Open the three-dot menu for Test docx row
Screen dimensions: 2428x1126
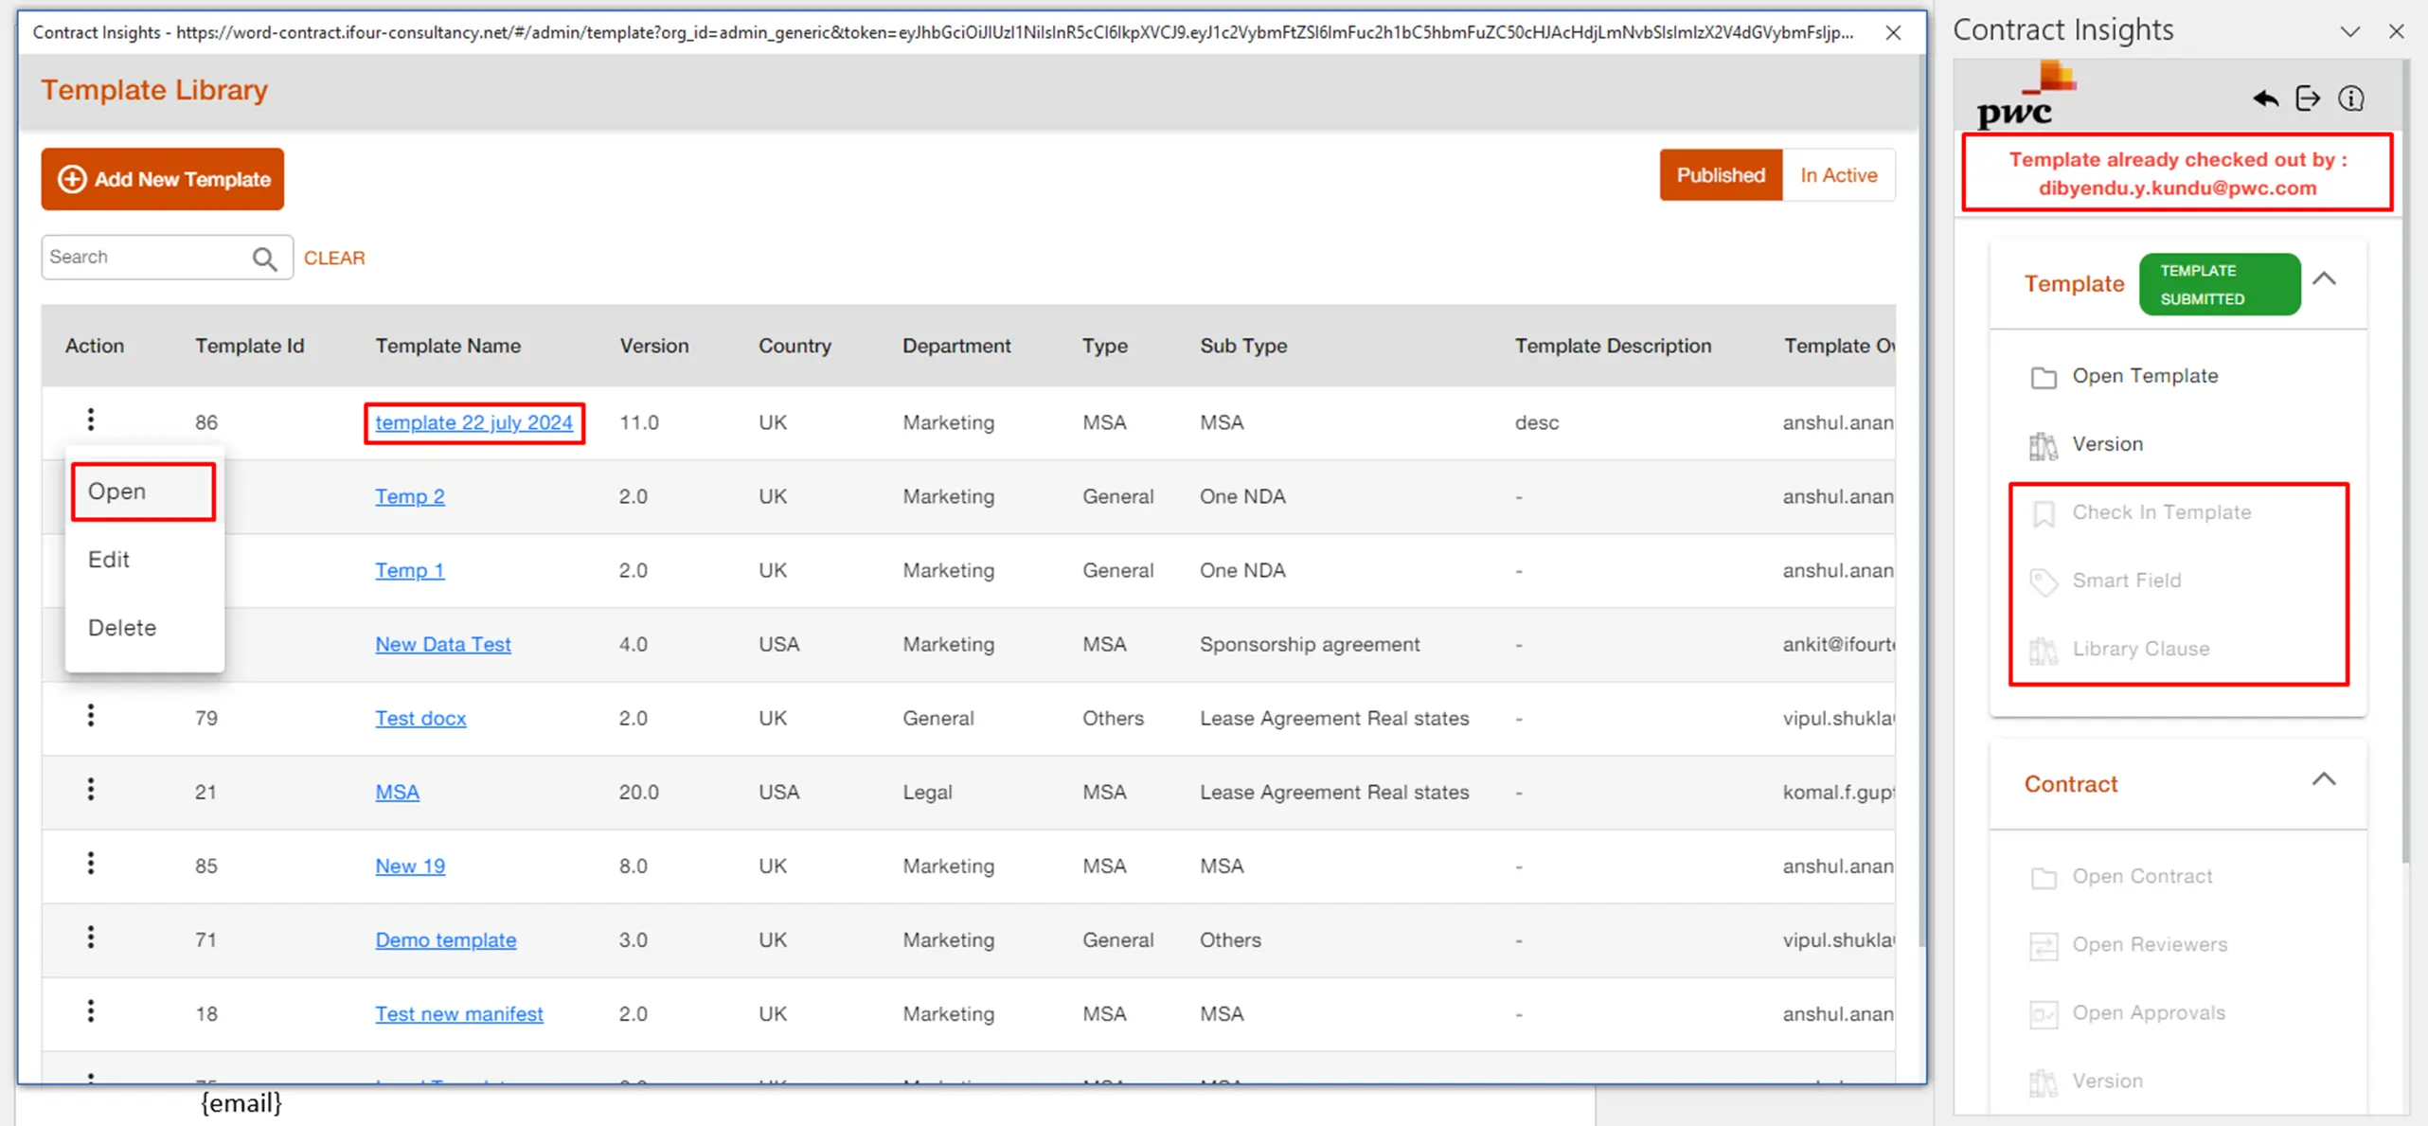tap(91, 716)
